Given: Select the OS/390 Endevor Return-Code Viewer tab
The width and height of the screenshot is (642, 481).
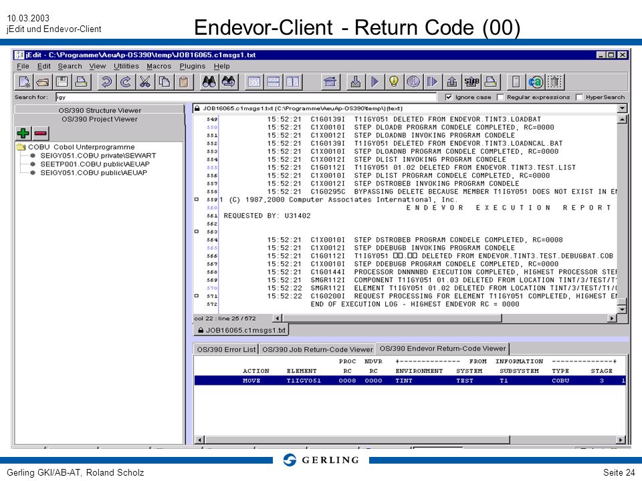Looking at the screenshot, I should click(443, 349).
